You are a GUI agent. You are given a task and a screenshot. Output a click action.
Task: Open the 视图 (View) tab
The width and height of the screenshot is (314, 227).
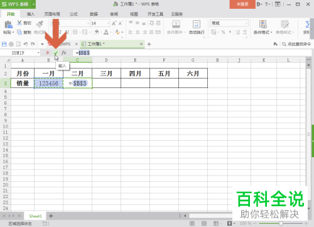coord(134,14)
